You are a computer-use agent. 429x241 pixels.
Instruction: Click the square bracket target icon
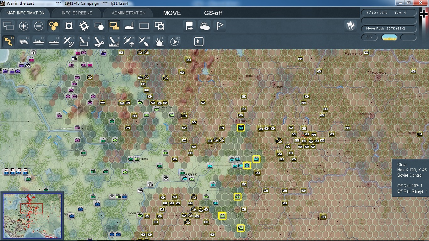69,26
